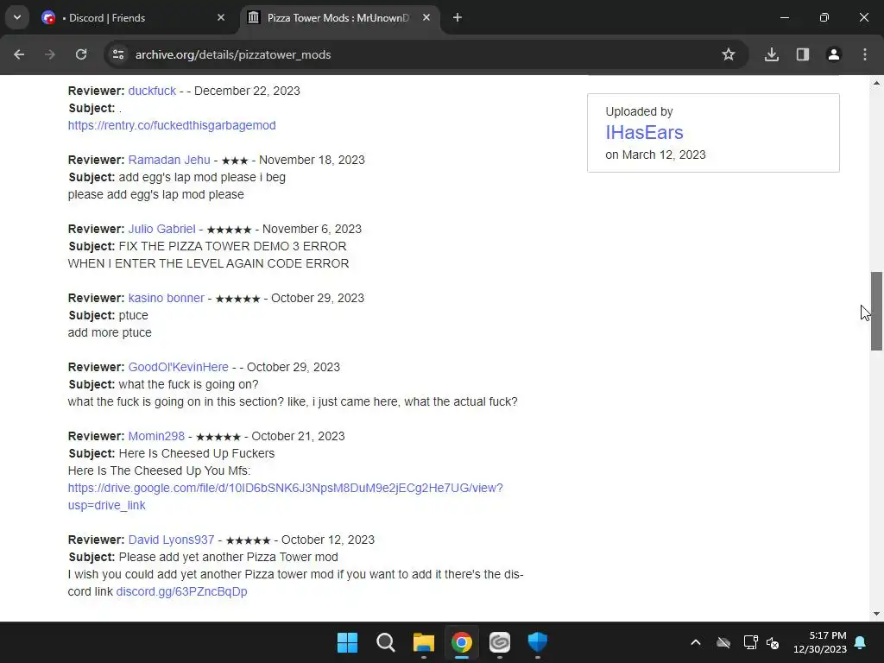Click the scrollbar down arrow

(876, 614)
